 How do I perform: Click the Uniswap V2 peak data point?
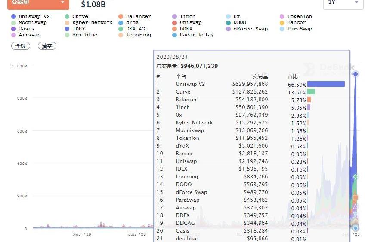click(356, 74)
